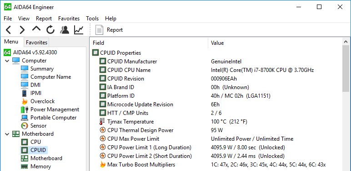Collapse the Computer tree node
The image size is (351, 171).
click(7, 61)
